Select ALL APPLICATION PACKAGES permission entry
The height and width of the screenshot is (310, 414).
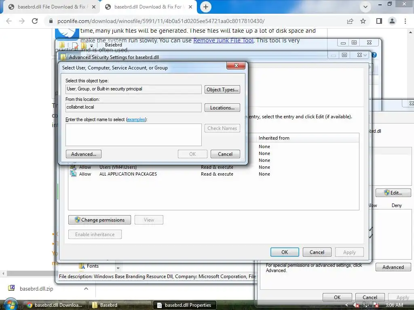tap(213, 174)
